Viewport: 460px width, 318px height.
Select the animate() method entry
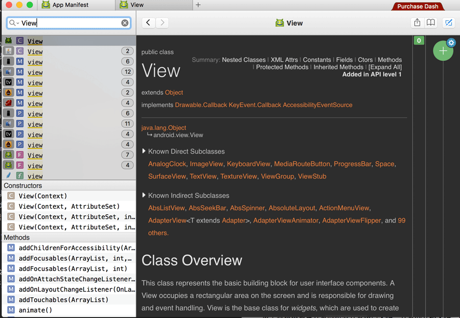[x=35, y=310]
